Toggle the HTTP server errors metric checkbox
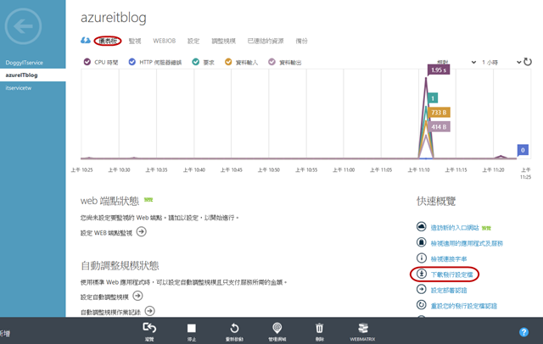Viewport: 543px width, 344px height. [132, 62]
